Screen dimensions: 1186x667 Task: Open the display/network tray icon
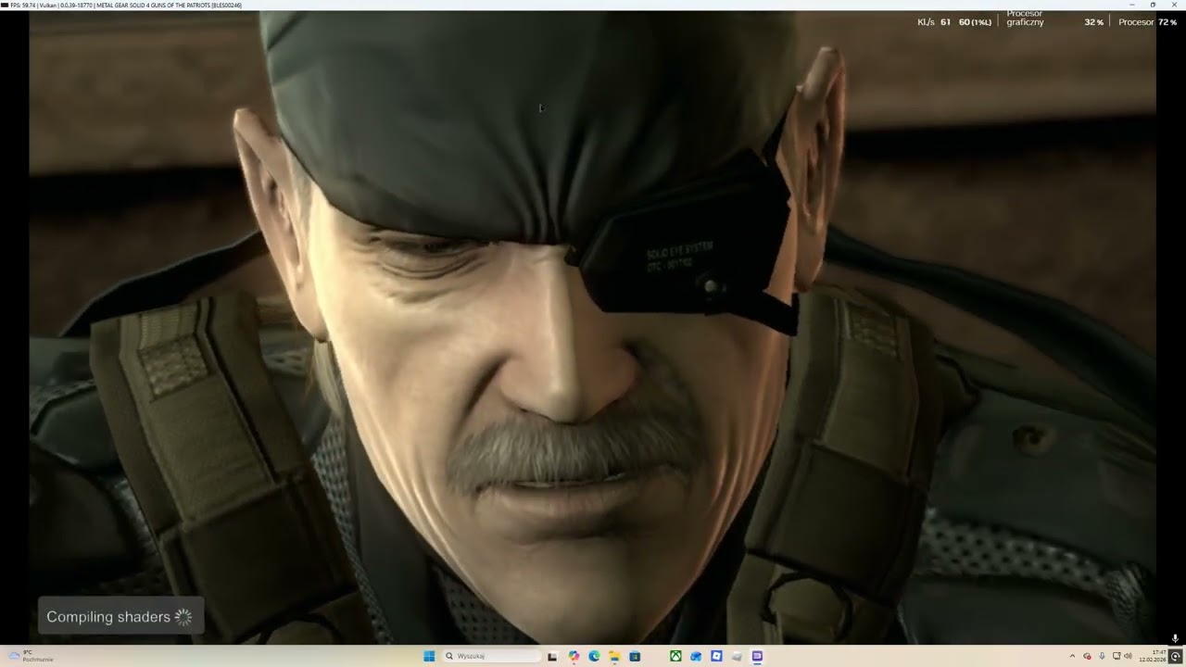coord(1116,656)
